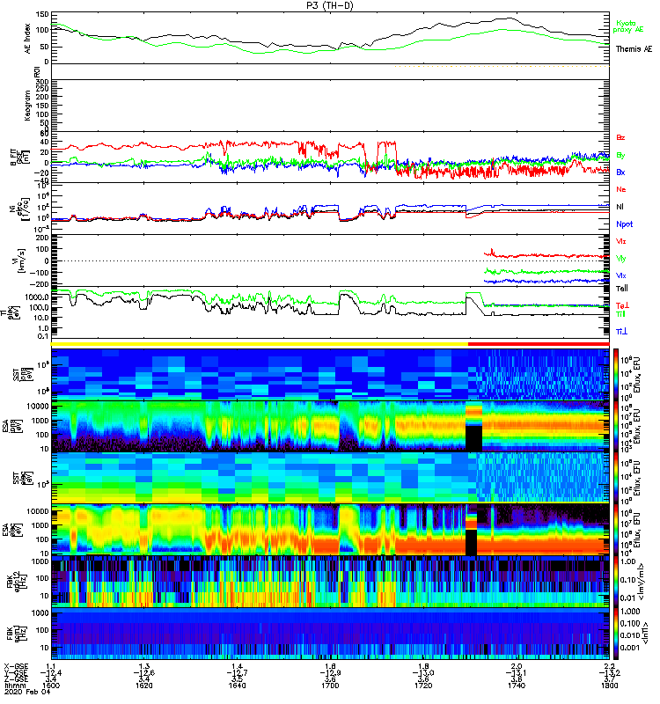Image resolution: width=660 pixels, height=704 pixels.
Task: Click the green Viy legend label
Action: click(x=620, y=259)
